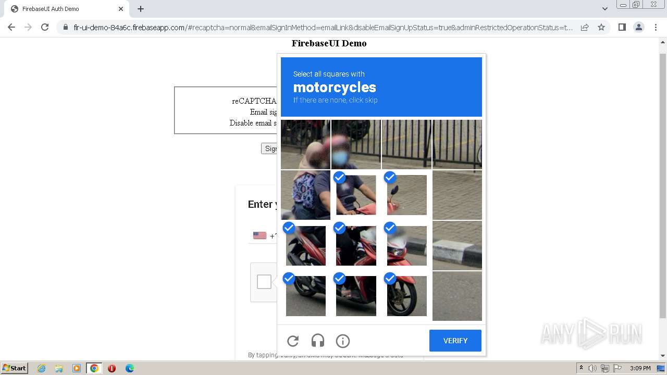Open media player taskbar icon
This screenshot has width=667, height=375.
pyautogui.click(x=77, y=368)
